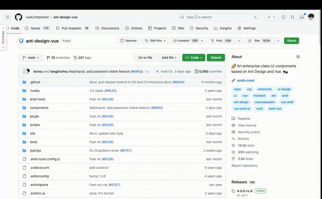Open the components folder
The image size is (322, 199).
tap(39, 108)
